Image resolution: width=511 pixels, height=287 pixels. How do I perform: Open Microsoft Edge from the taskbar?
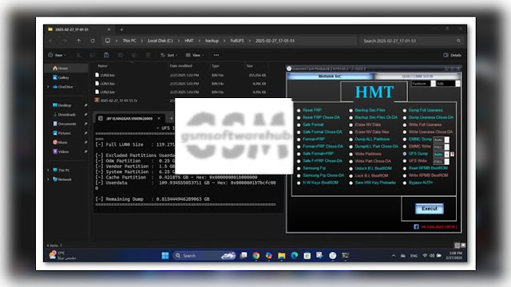click(x=295, y=256)
